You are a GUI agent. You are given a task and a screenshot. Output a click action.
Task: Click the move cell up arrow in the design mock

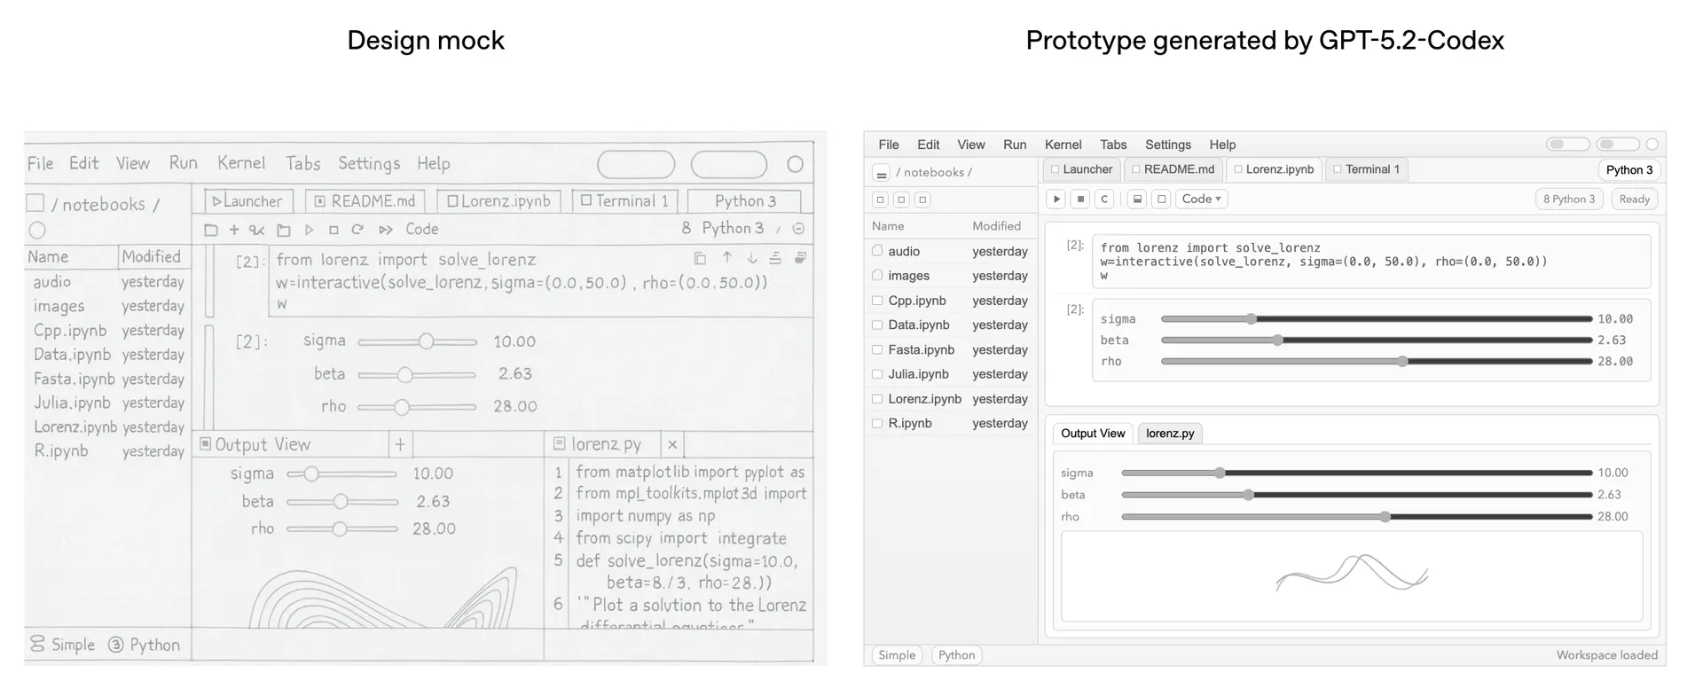727,258
